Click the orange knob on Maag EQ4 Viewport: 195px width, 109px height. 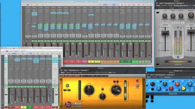(x=177, y=84)
